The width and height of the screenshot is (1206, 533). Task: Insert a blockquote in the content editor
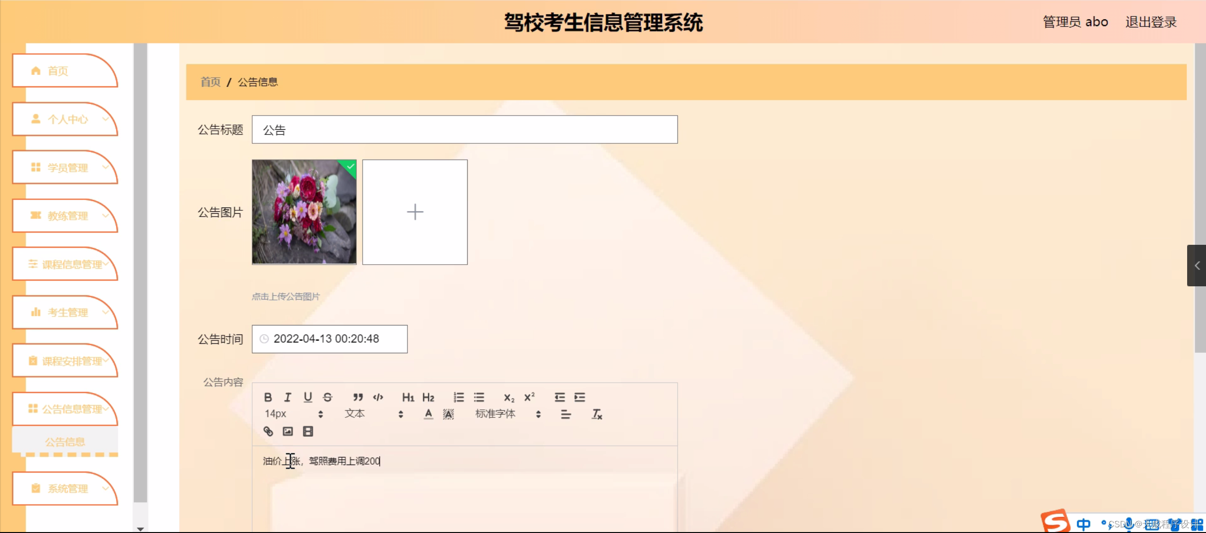click(358, 397)
